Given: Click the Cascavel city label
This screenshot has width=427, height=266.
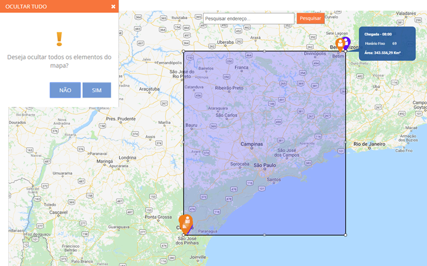Looking at the screenshot, I should click(59, 212).
